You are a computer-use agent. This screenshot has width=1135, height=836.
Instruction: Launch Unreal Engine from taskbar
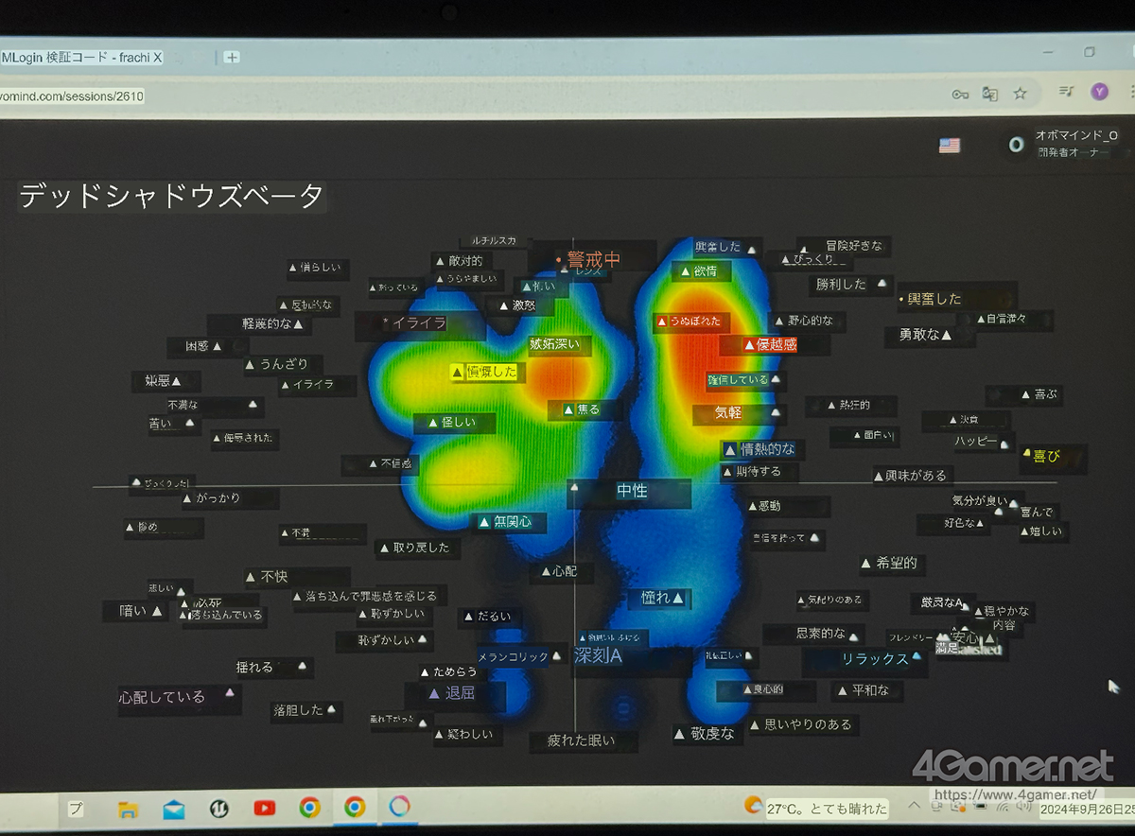219,808
